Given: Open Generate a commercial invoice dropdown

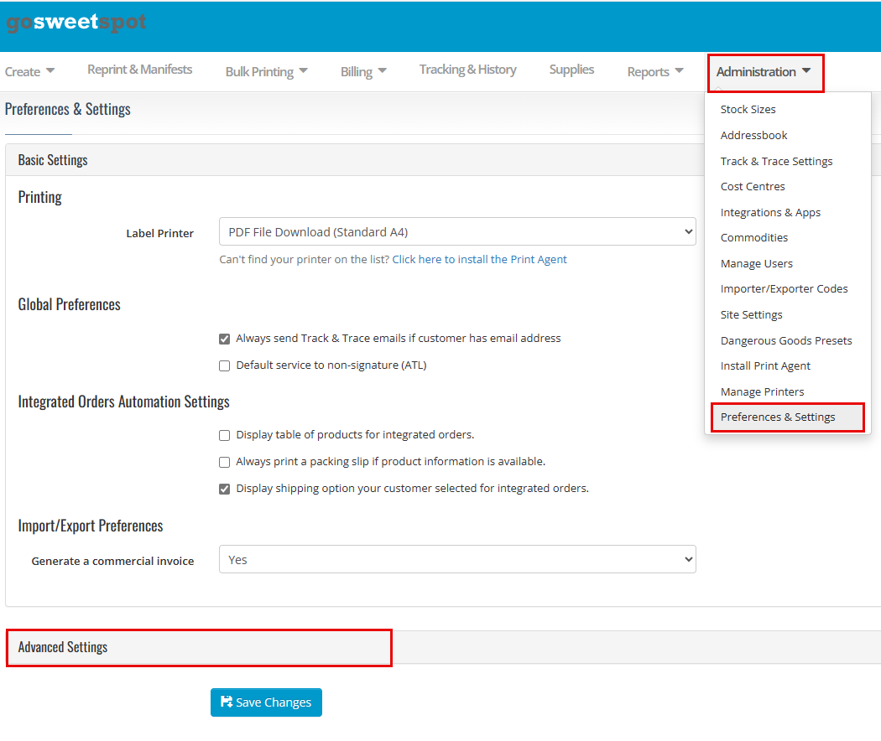Looking at the screenshot, I should pyautogui.click(x=457, y=560).
